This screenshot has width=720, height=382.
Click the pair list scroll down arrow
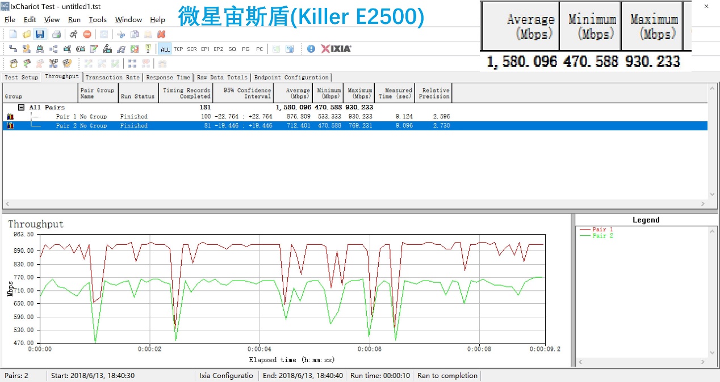(712, 195)
